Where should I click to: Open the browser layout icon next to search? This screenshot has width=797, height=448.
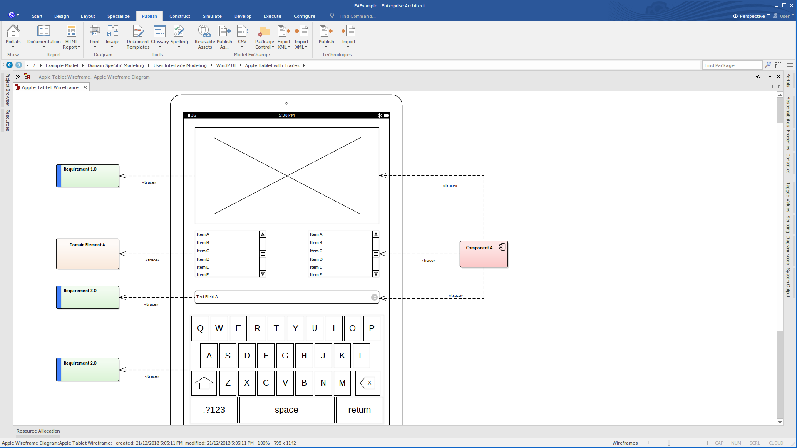click(777, 65)
